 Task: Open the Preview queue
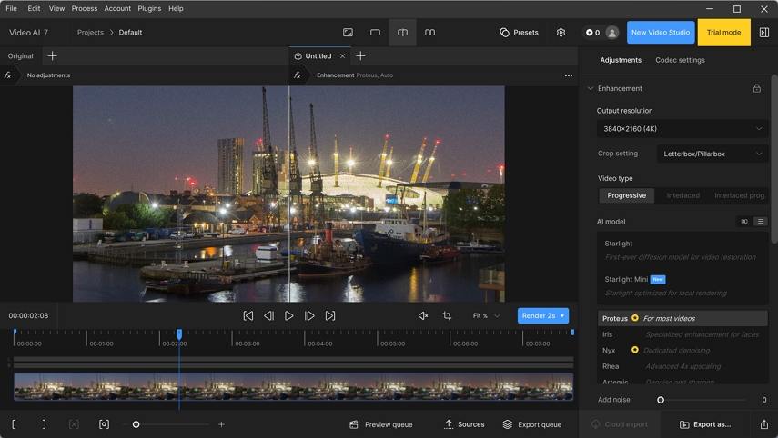coord(380,424)
